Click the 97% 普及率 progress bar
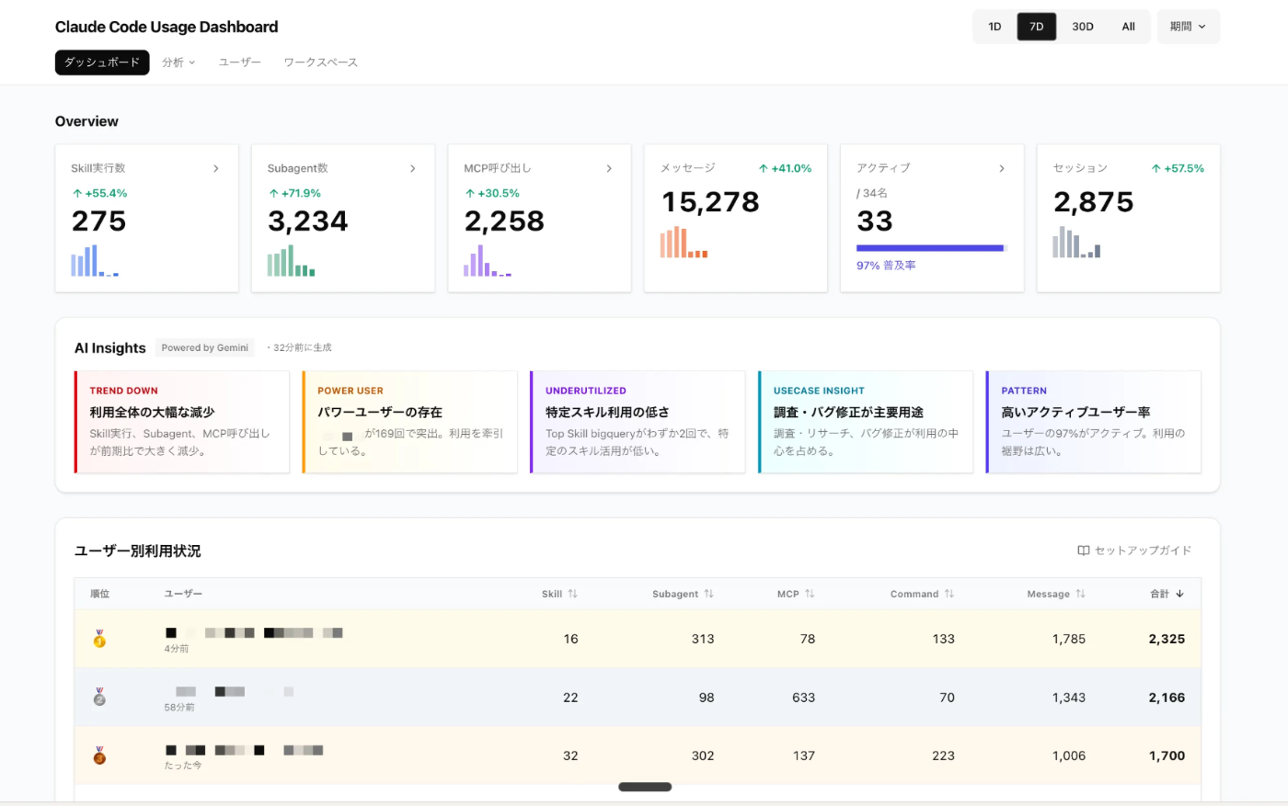1288x806 pixels. [932, 248]
